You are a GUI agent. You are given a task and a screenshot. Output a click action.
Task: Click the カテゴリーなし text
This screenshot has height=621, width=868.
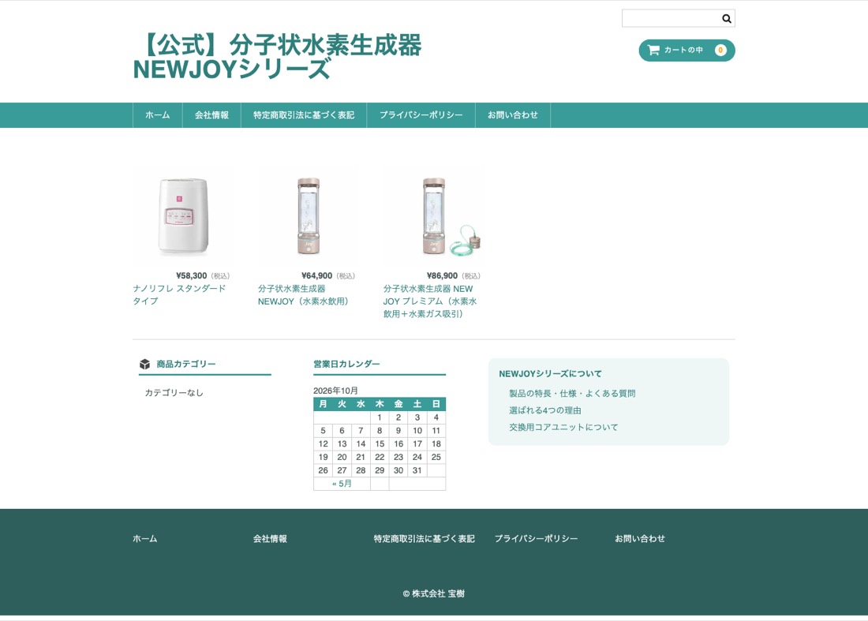point(174,392)
